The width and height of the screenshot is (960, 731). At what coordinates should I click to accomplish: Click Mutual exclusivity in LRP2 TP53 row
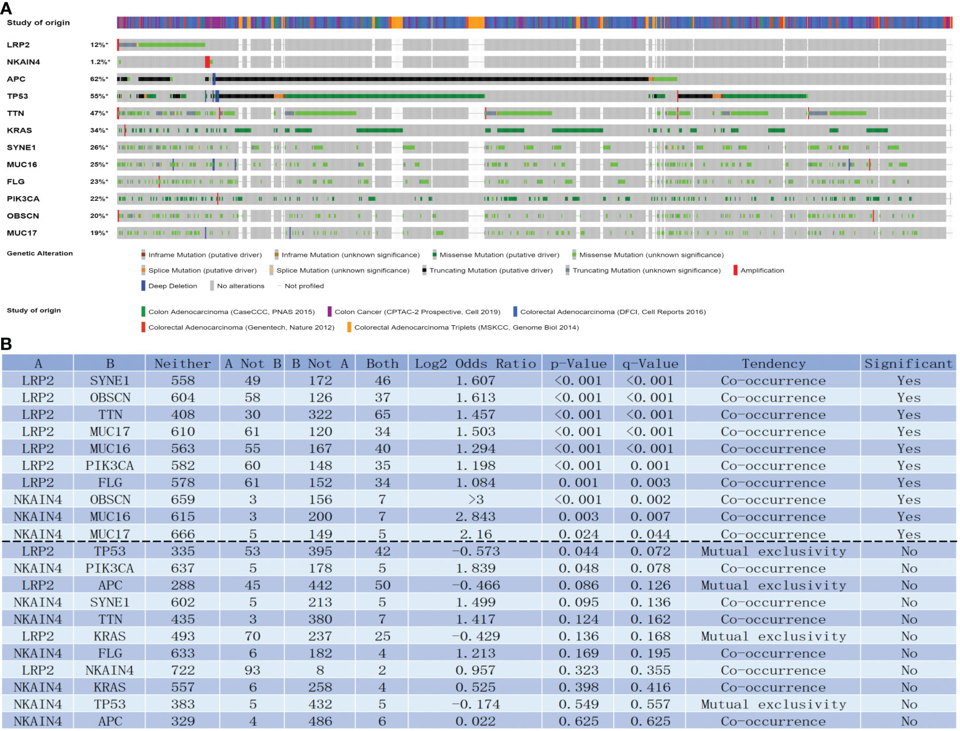click(x=774, y=552)
